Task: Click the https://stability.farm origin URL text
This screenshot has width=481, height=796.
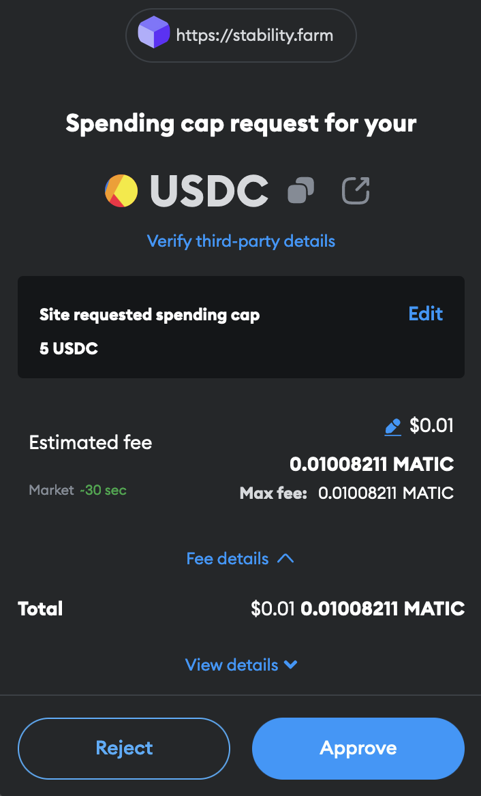Action: (255, 35)
